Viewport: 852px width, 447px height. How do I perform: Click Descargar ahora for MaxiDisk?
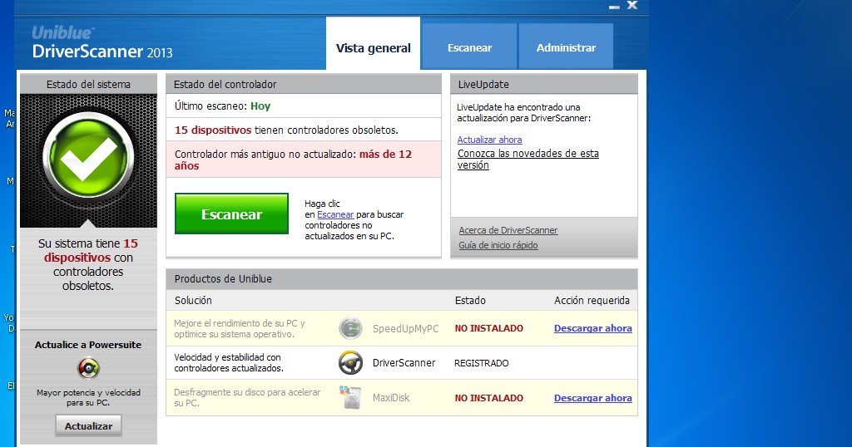pos(592,398)
